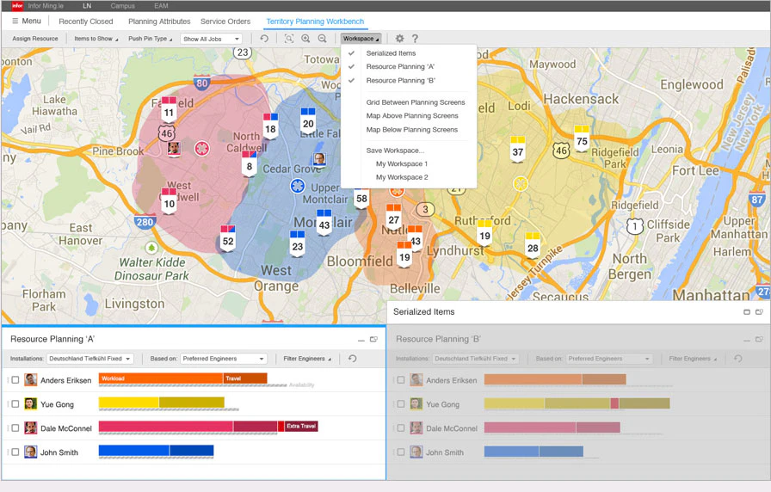Image resolution: width=771 pixels, height=492 pixels.
Task: Click the Assign Resource button
Action: [35, 39]
